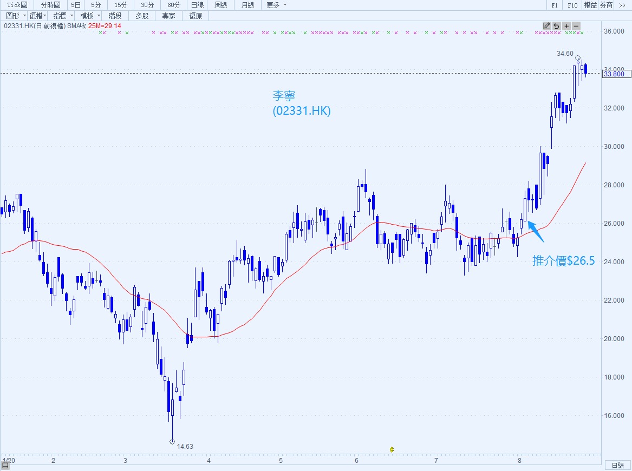Click month 3 on the time axis
Screen dimensions: 632x471
point(125,460)
